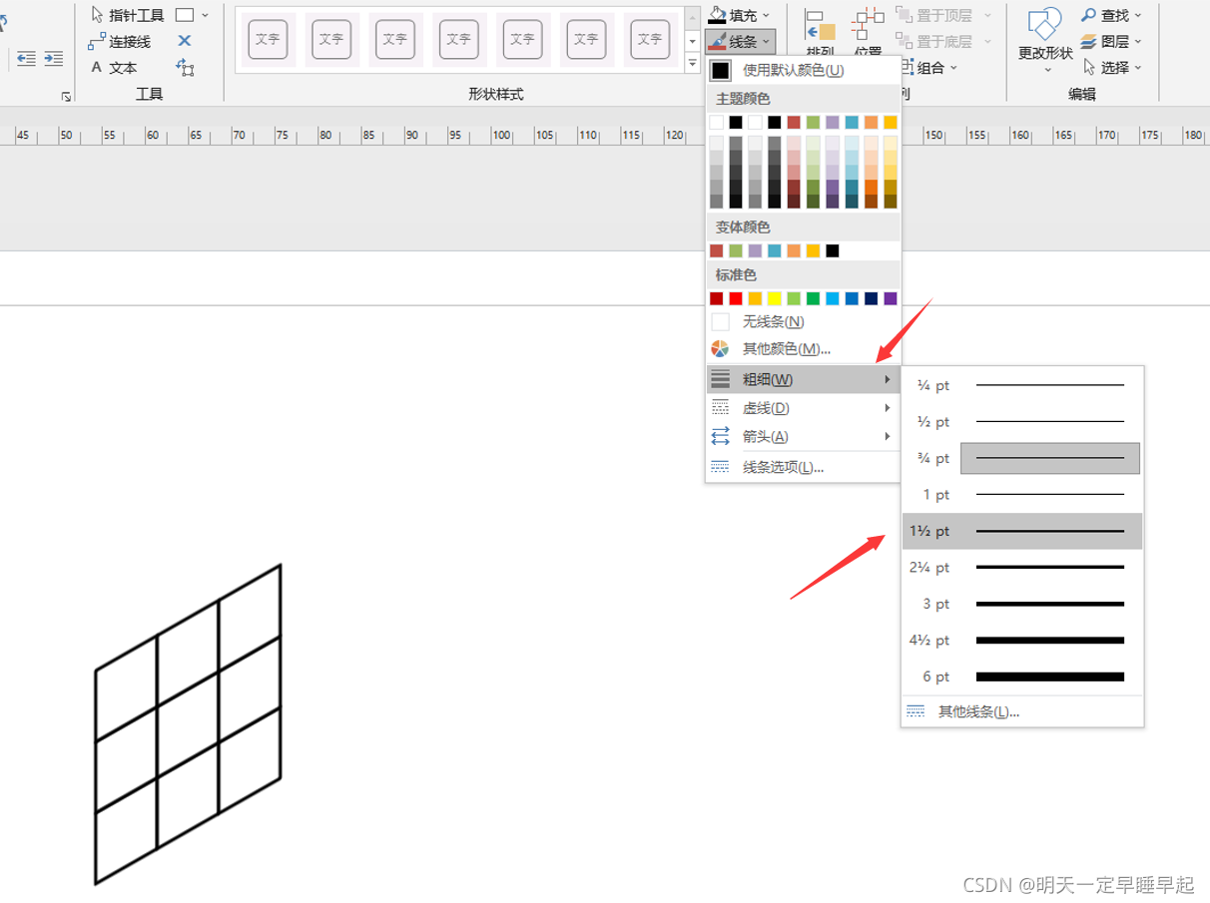Viewport: 1210px width, 903px height.
Task: Expand the Line (线条) dropdown arrow
Action: pyautogui.click(x=766, y=41)
